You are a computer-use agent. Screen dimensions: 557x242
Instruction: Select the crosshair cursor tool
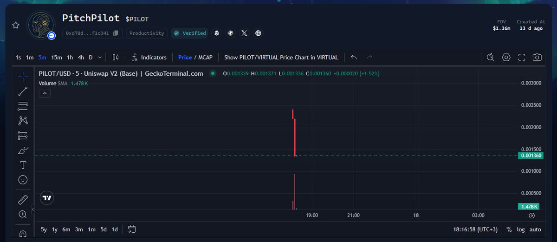click(x=23, y=77)
